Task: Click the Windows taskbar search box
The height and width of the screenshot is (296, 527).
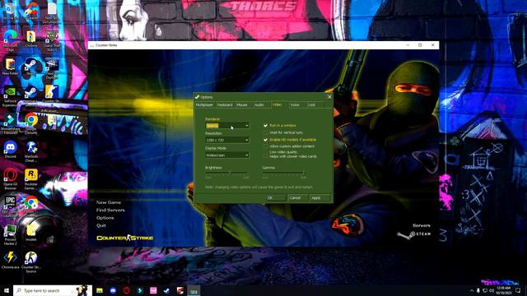Action: click(x=53, y=290)
